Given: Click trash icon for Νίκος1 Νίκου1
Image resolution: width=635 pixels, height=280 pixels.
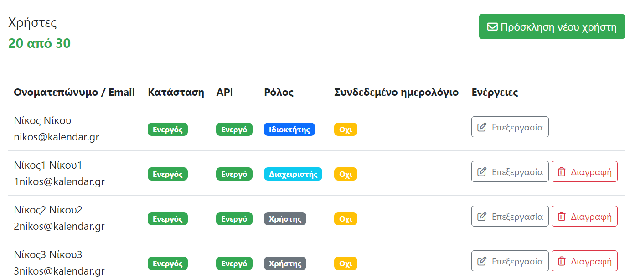Looking at the screenshot, I should point(562,172).
